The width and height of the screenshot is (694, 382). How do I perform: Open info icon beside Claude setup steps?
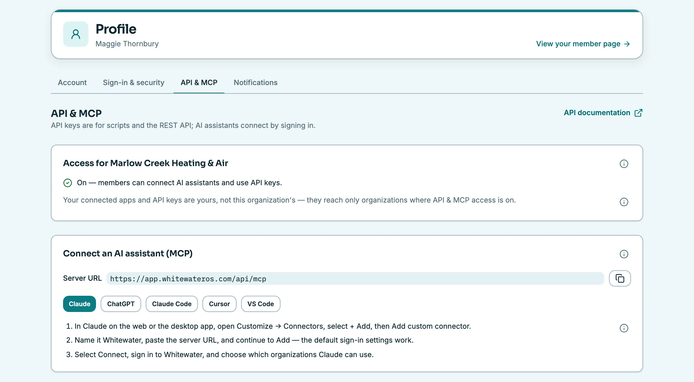pyautogui.click(x=624, y=328)
